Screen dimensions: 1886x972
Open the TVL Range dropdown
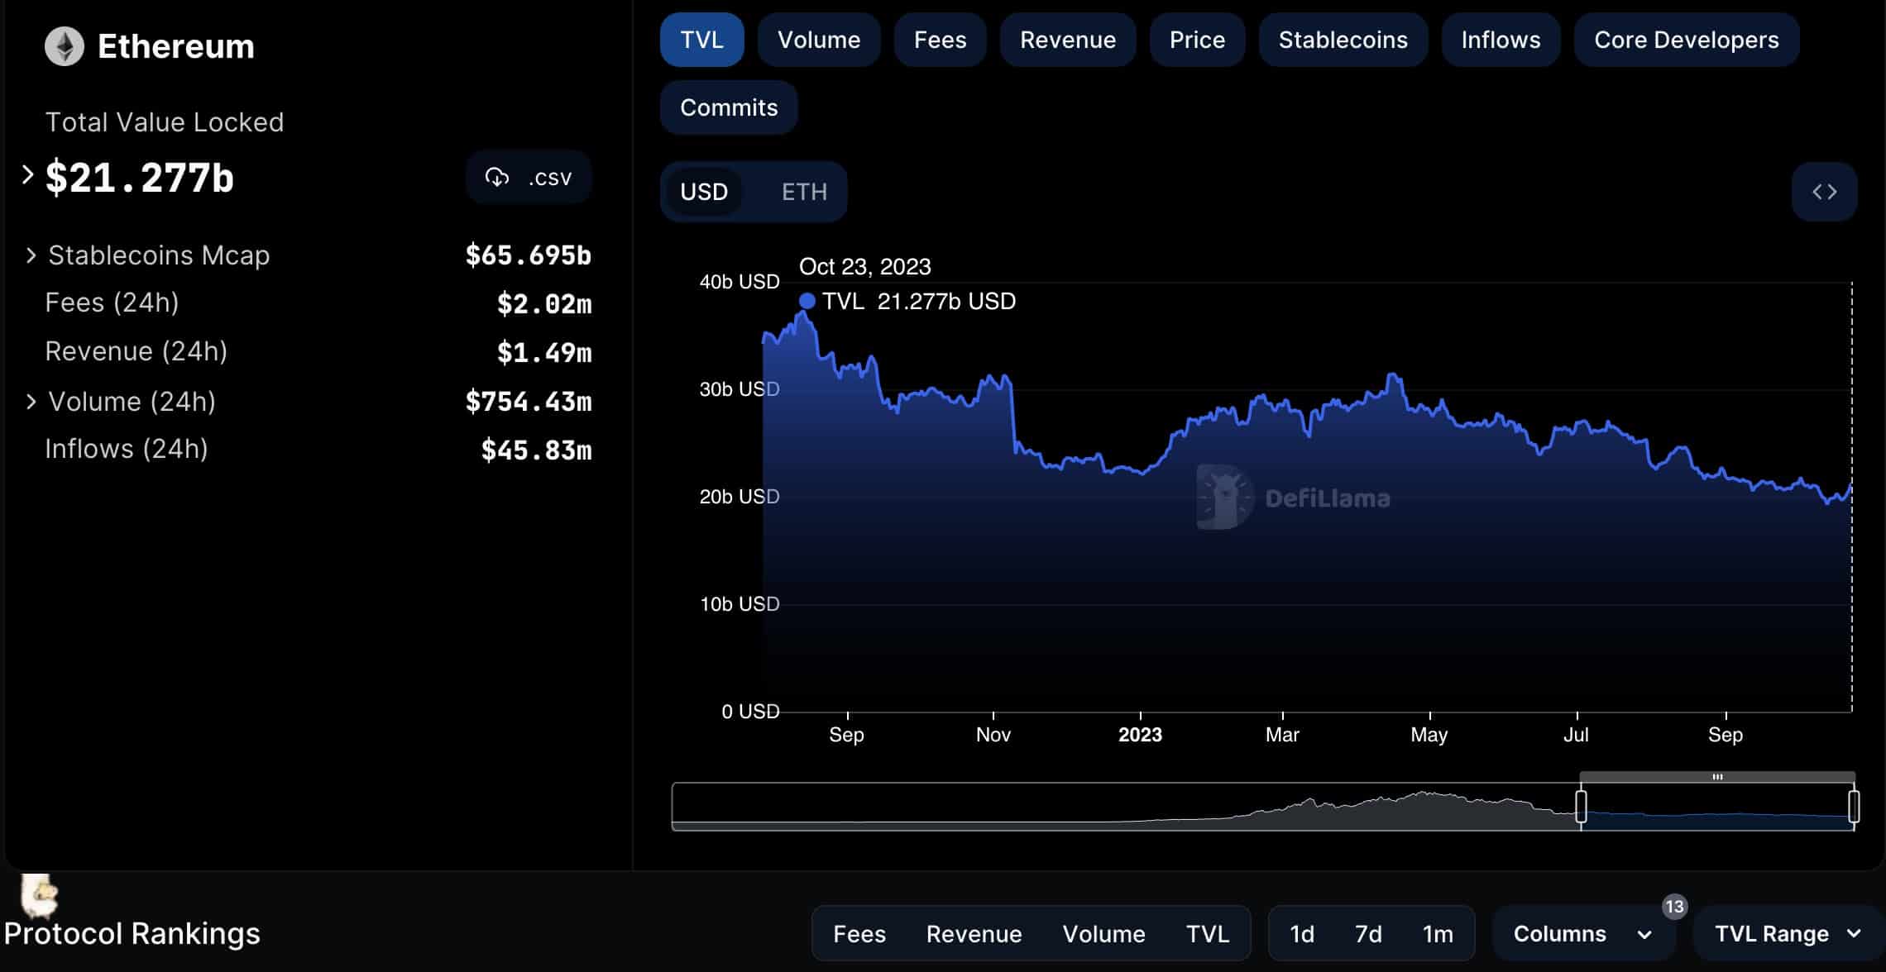(x=1788, y=934)
